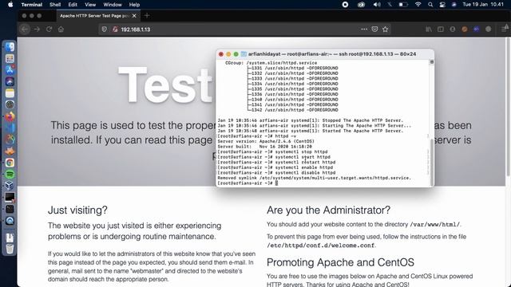Open the Edit menu

click(x=73, y=5)
